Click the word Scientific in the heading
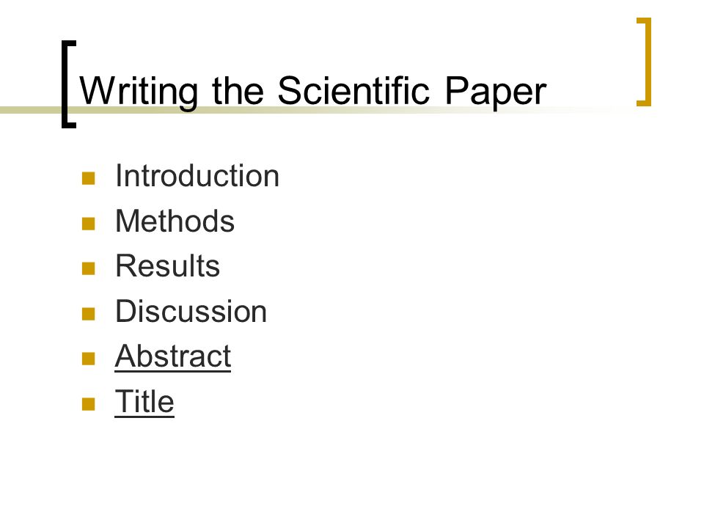Viewport: 704px width, 528px height. pyautogui.click(x=353, y=90)
